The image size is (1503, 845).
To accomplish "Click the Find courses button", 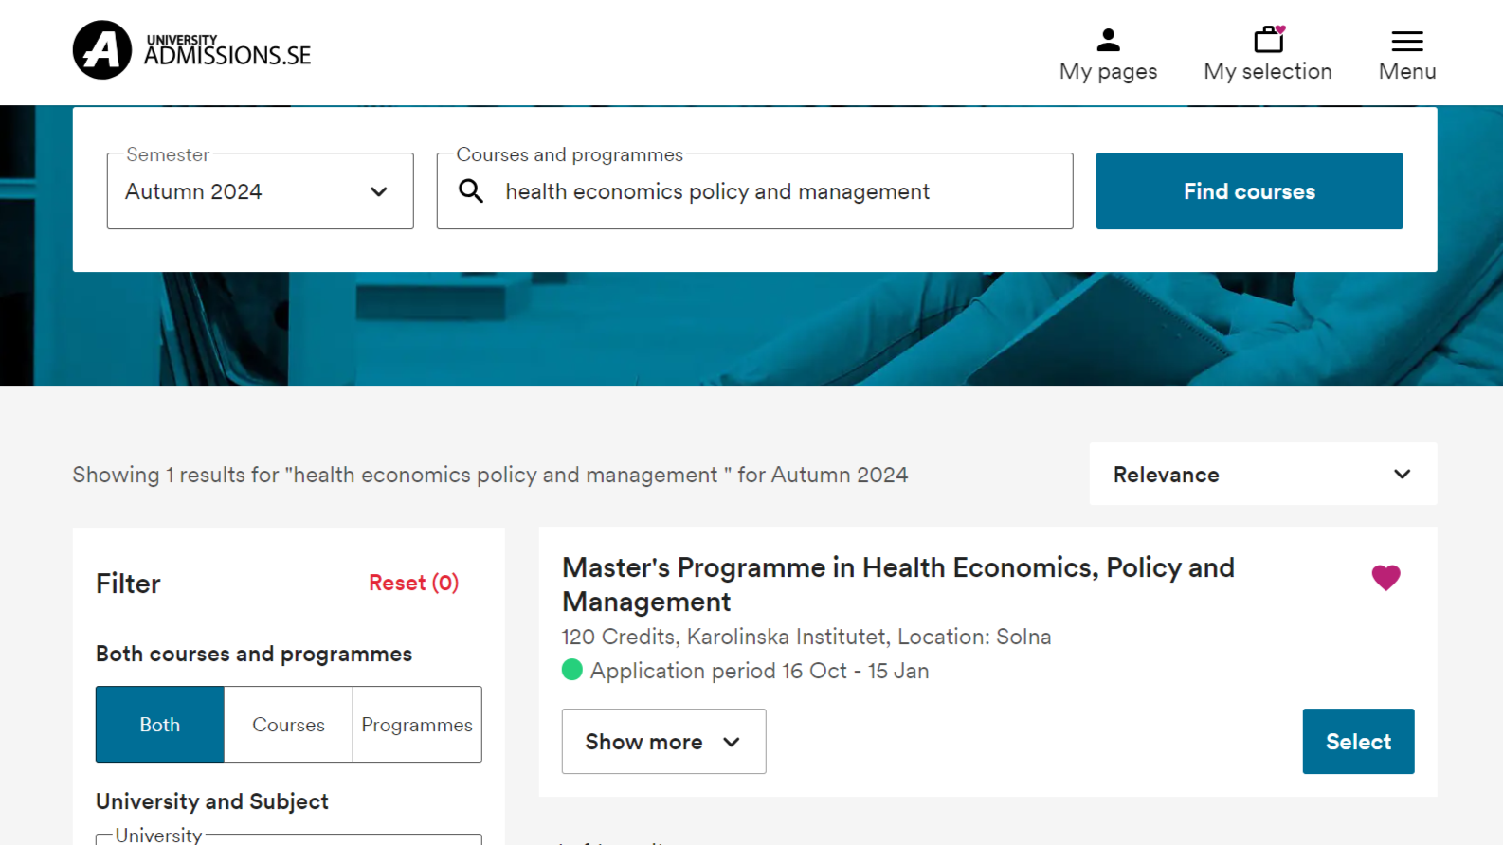I will [x=1249, y=191].
